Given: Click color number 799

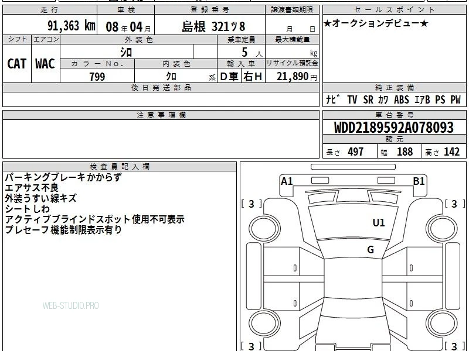Looking at the screenshot, I should (x=97, y=77).
